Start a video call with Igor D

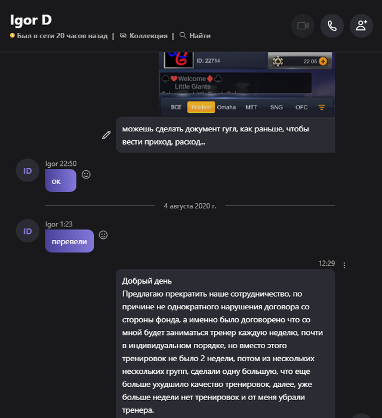coord(303,26)
